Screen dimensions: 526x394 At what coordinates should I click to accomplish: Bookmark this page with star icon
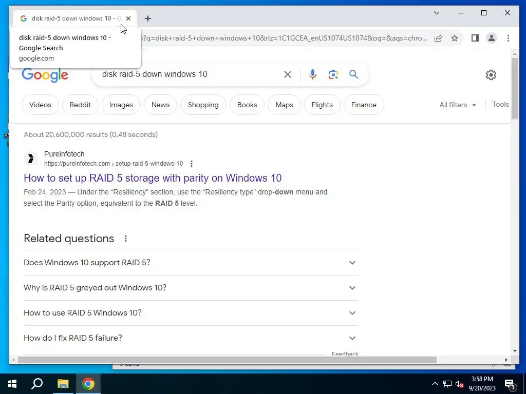click(455, 38)
